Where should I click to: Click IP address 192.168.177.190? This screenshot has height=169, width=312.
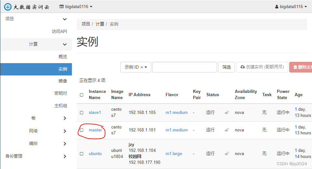click(x=144, y=162)
